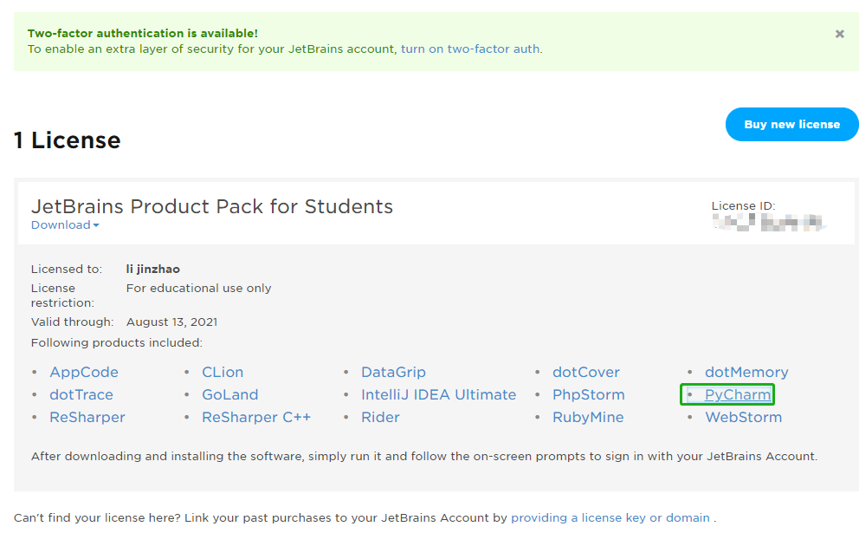Dismiss the two-factor authentication banner
The height and width of the screenshot is (533, 859).
(839, 34)
